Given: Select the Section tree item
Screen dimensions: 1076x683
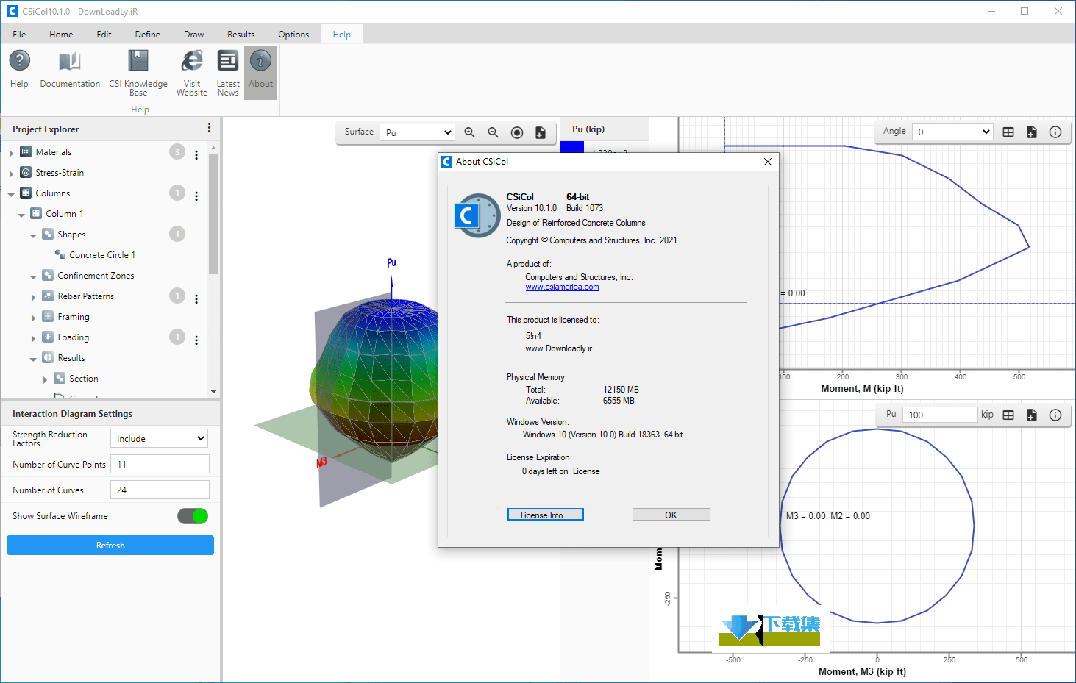Looking at the screenshot, I should 84,379.
